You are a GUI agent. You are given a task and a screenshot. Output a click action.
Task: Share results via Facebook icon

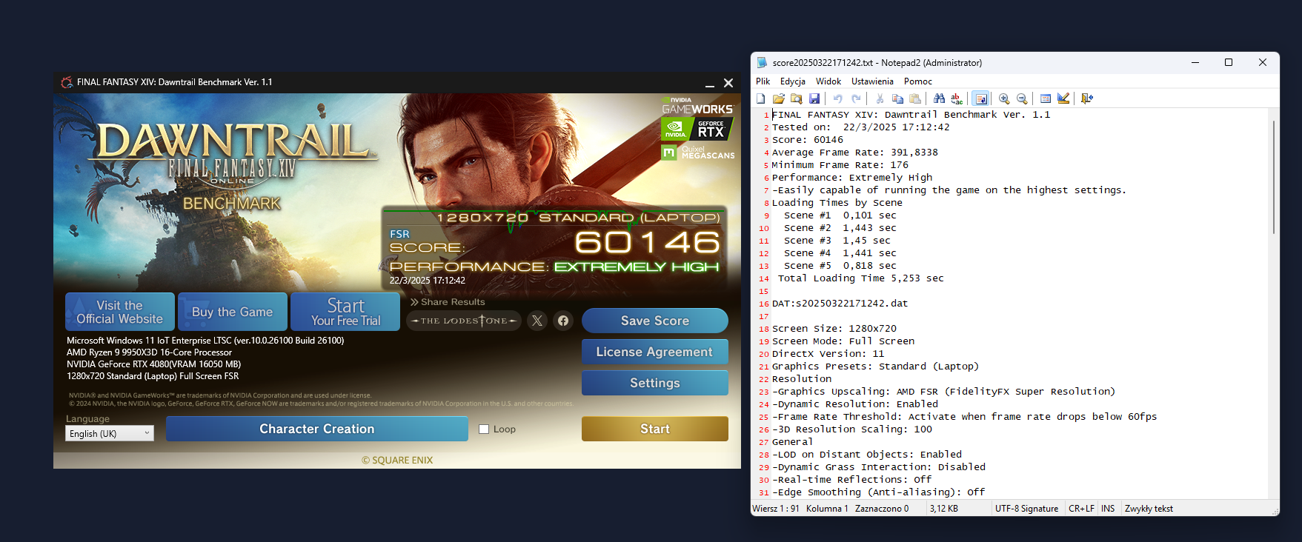point(563,321)
